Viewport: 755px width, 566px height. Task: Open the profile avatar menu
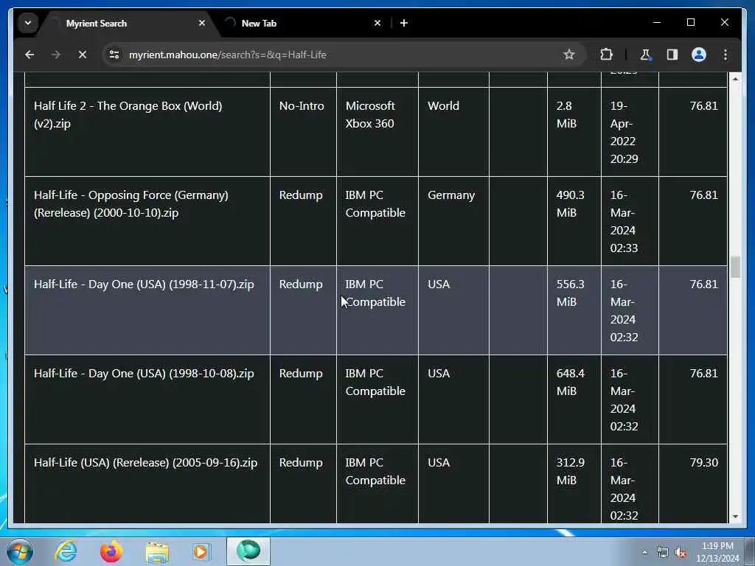(699, 55)
